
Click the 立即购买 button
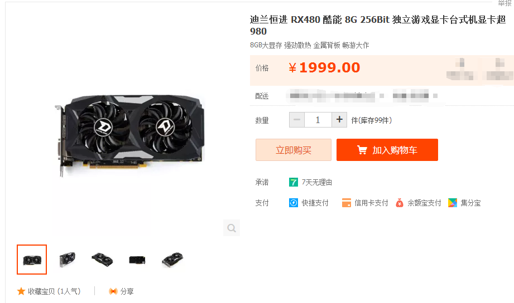click(x=294, y=150)
